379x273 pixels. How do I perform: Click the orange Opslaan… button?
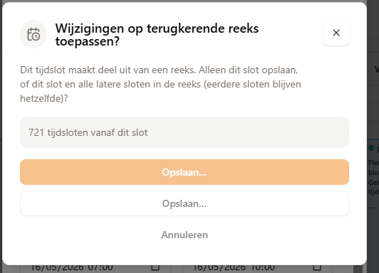coord(185,172)
